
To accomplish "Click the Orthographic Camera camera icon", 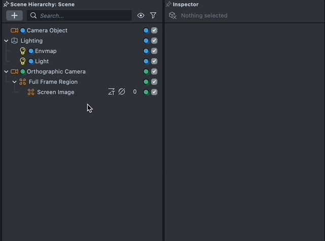I will [x=14, y=71].
